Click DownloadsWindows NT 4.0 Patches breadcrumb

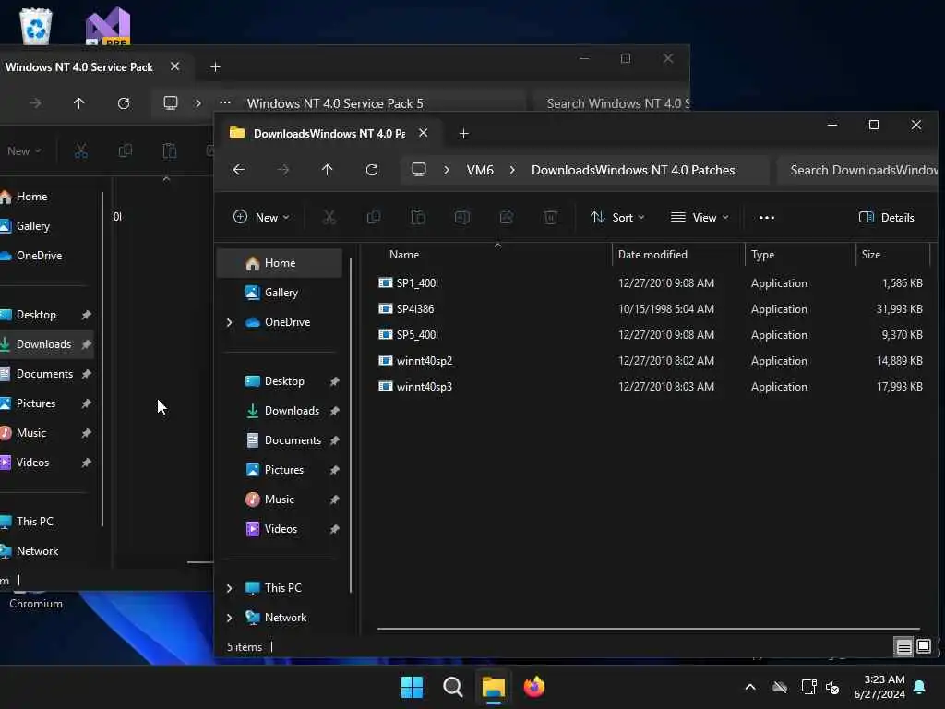point(633,170)
